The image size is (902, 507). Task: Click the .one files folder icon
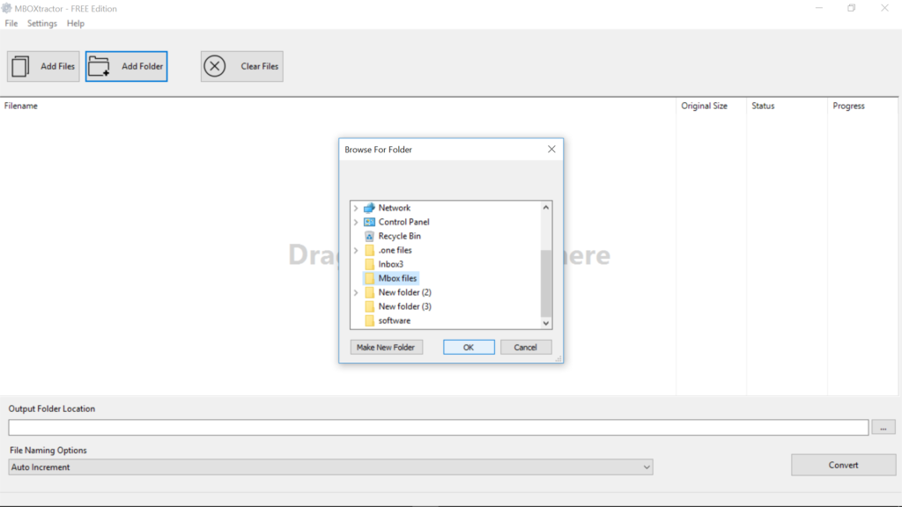tap(369, 250)
